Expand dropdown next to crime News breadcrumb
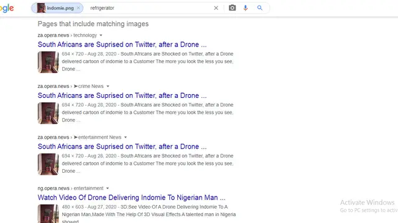This screenshot has width=398, height=223. (x=108, y=87)
